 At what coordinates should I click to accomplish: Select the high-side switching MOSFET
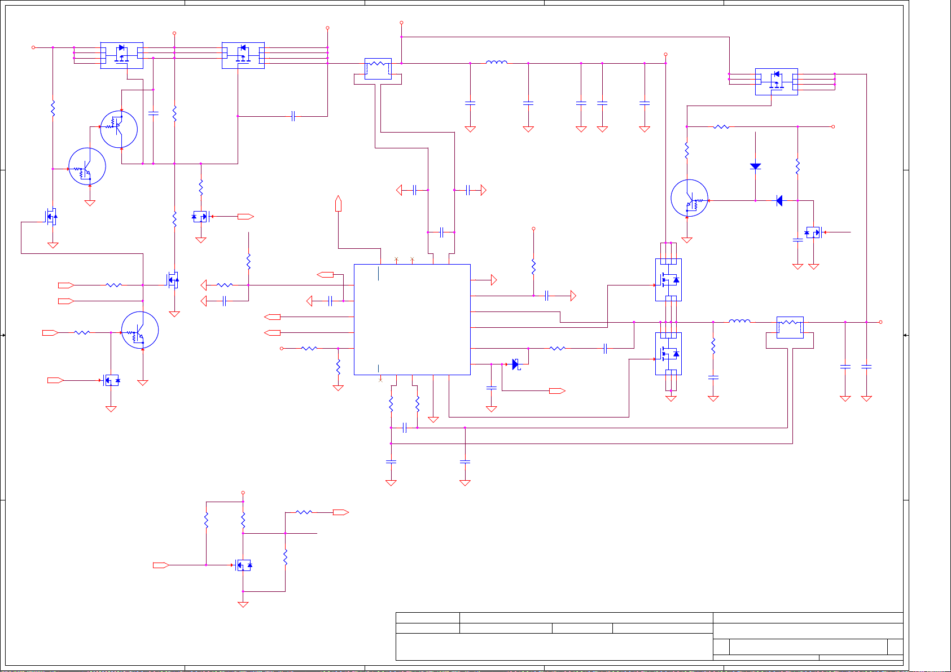point(668,280)
